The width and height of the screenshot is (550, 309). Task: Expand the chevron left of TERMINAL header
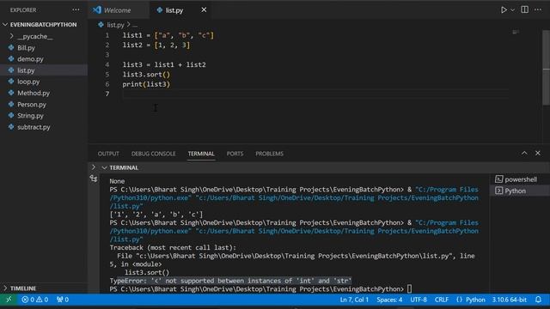tap(94, 167)
